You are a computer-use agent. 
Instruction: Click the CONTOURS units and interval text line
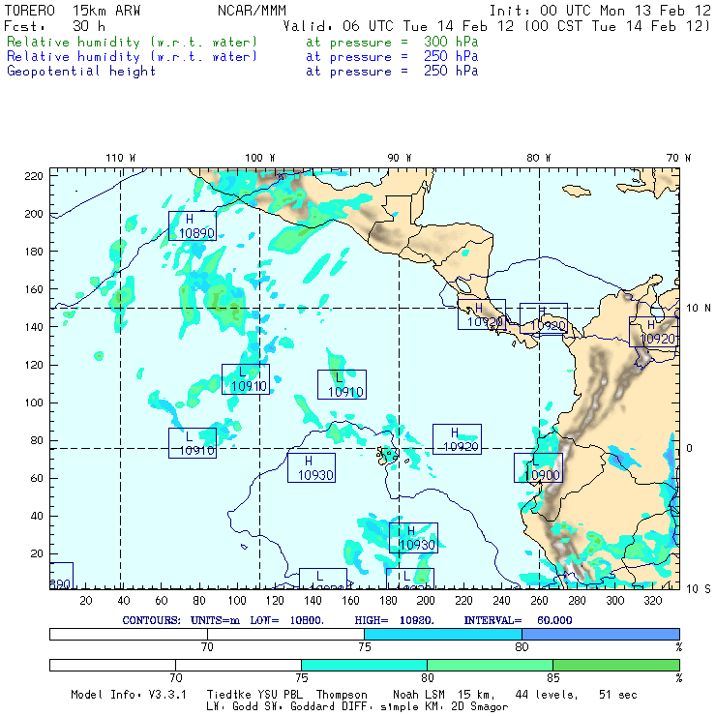point(346,619)
